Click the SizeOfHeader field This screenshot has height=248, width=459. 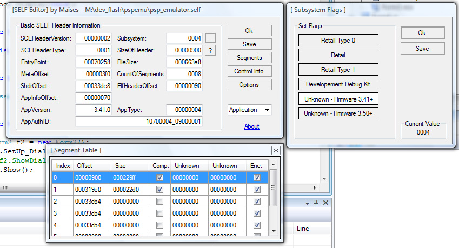tap(184, 50)
